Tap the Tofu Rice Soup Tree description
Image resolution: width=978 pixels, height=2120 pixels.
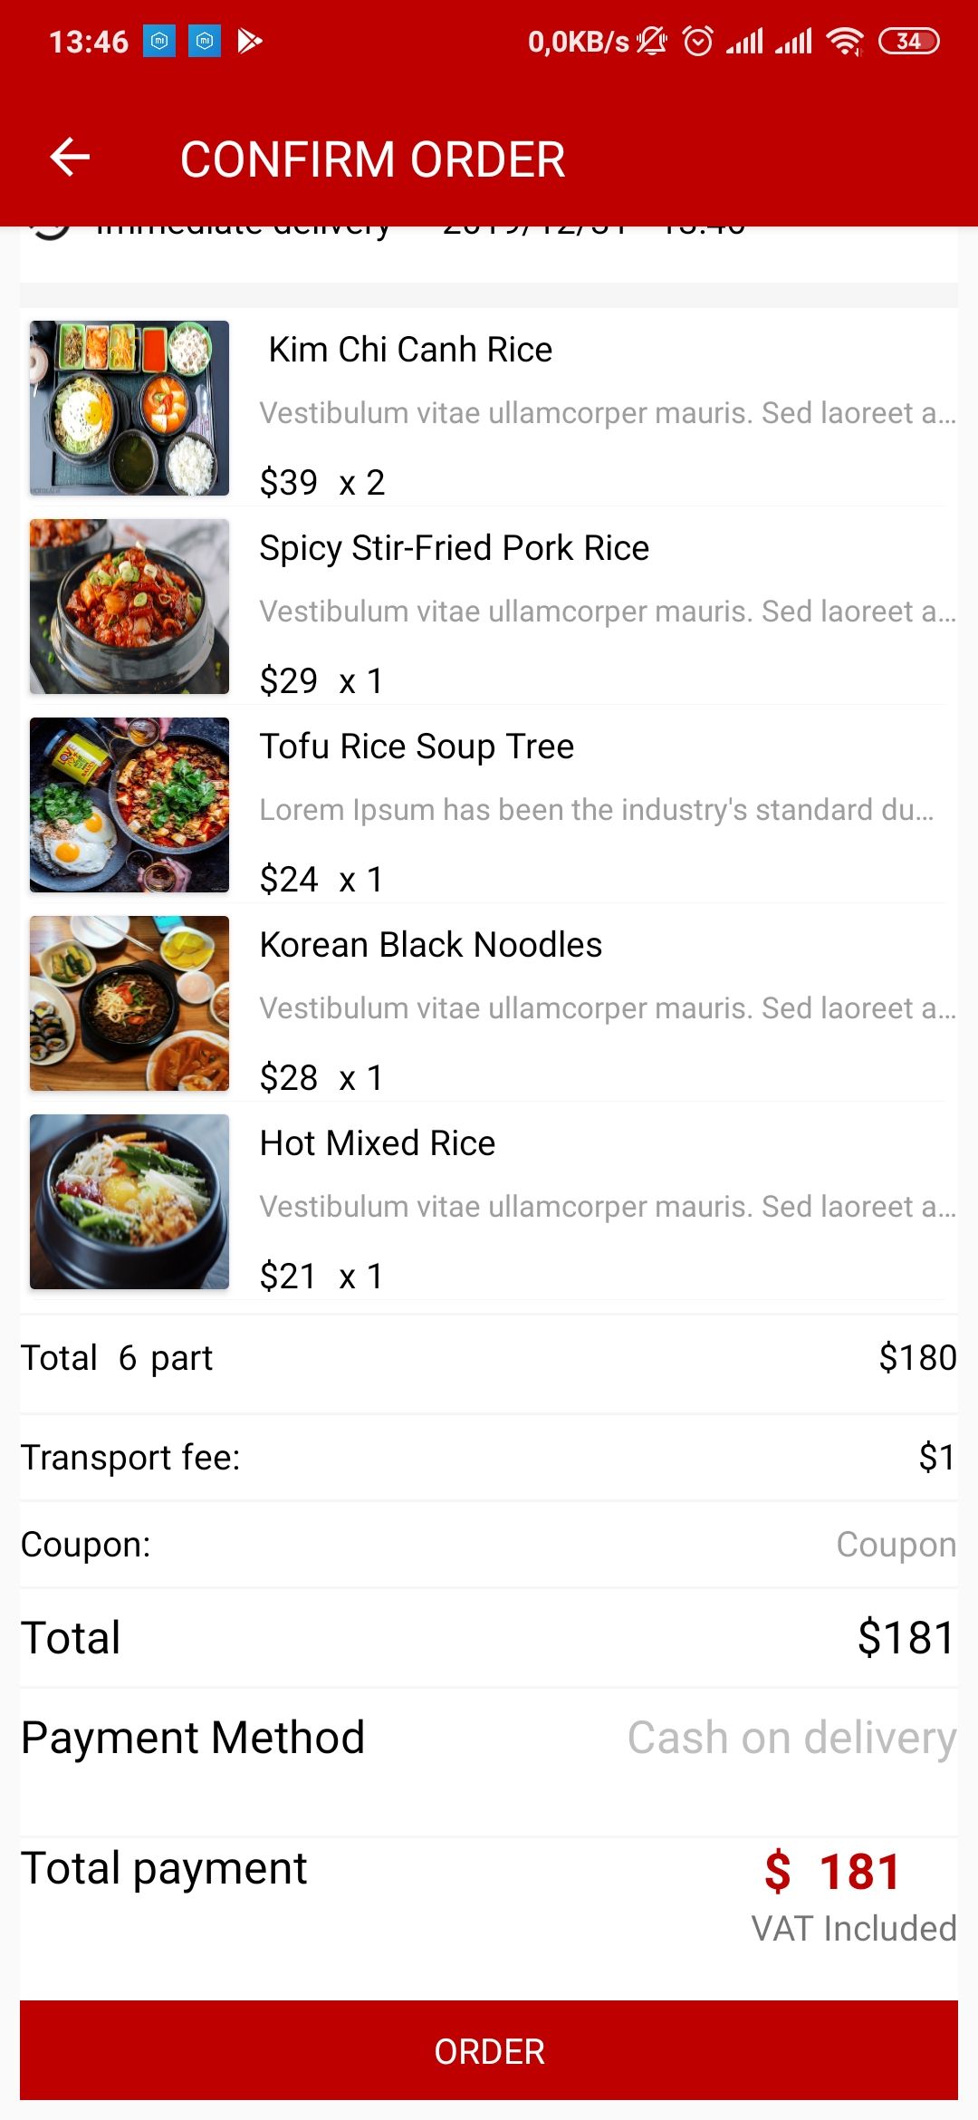(x=596, y=810)
